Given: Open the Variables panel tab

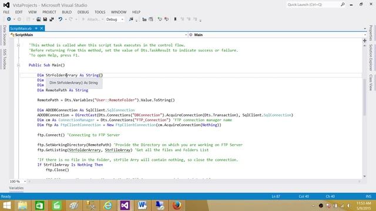Looking at the screenshot, I should point(16,188).
